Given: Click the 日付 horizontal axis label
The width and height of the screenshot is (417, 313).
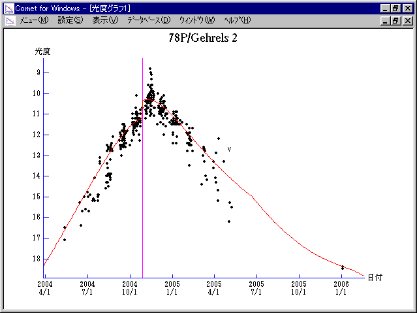Looking at the screenshot, I should [x=375, y=277].
